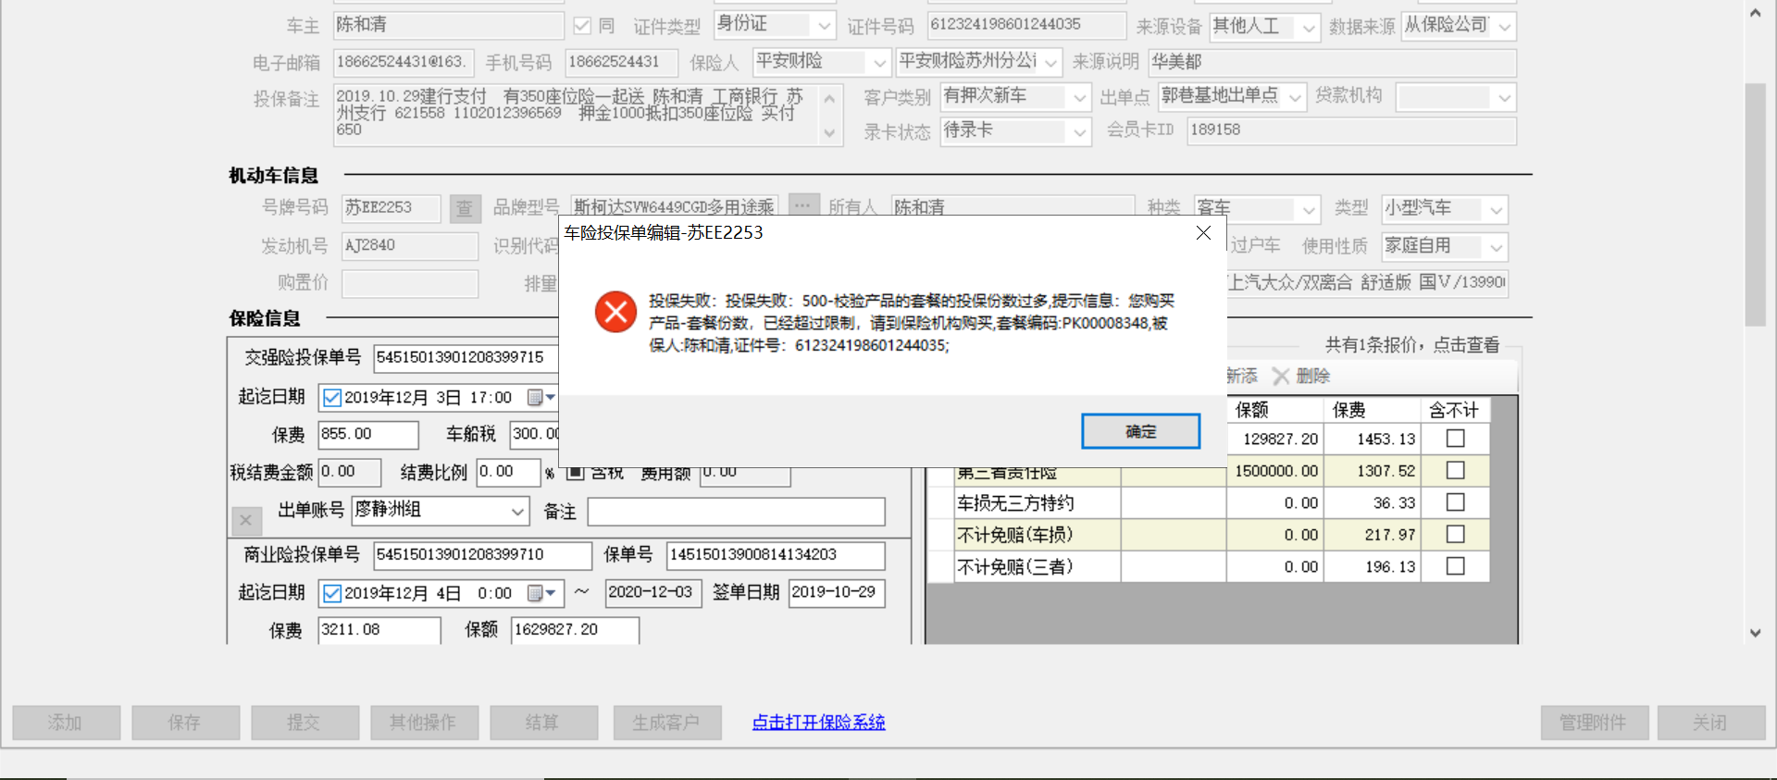Open the 点击打开保险系统 link
Image resolution: width=1777 pixels, height=780 pixels.
818,723
